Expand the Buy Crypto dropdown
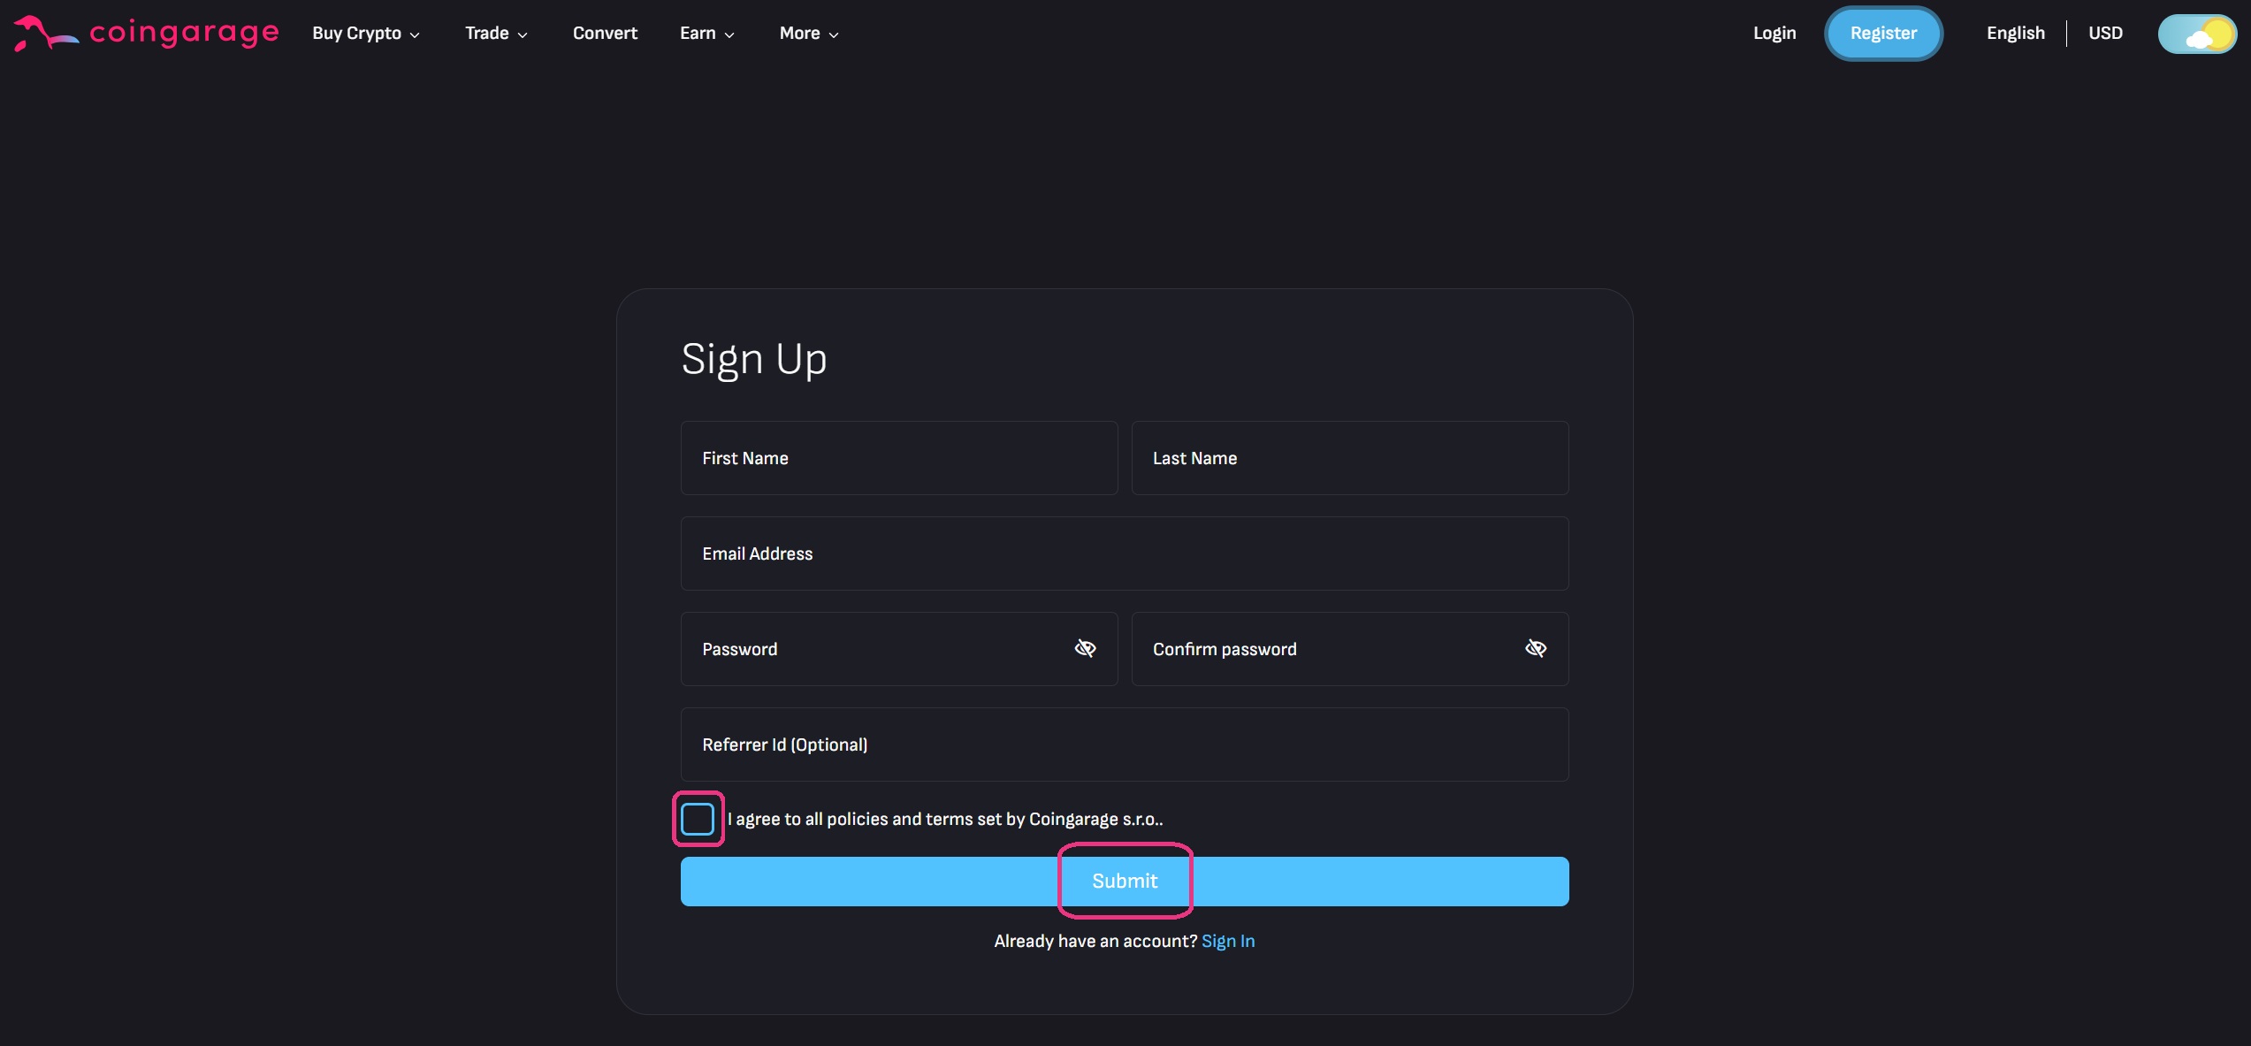 [365, 34]
